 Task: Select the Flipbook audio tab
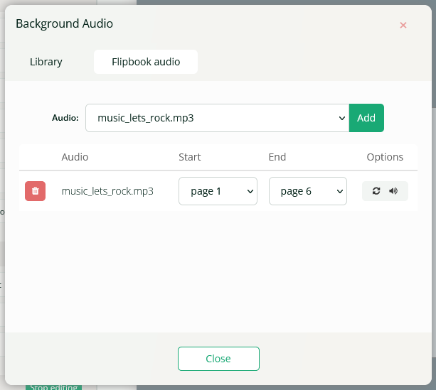146,62
